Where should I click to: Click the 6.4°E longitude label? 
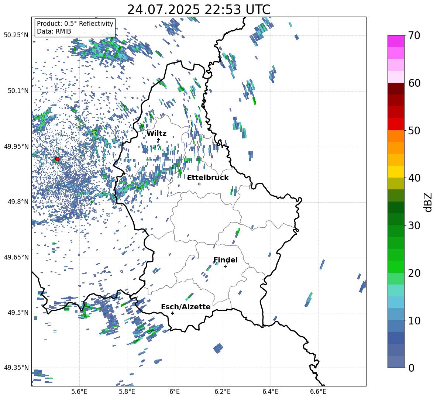(x=271, y=392)
